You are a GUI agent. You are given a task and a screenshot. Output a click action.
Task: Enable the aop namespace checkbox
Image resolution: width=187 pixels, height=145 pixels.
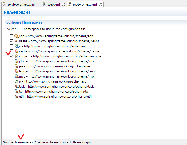click(11, 36)
